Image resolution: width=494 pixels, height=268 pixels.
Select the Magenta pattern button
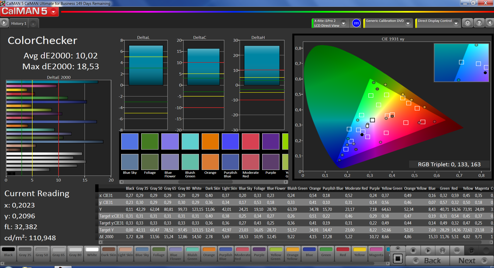[x=376, y=254]
